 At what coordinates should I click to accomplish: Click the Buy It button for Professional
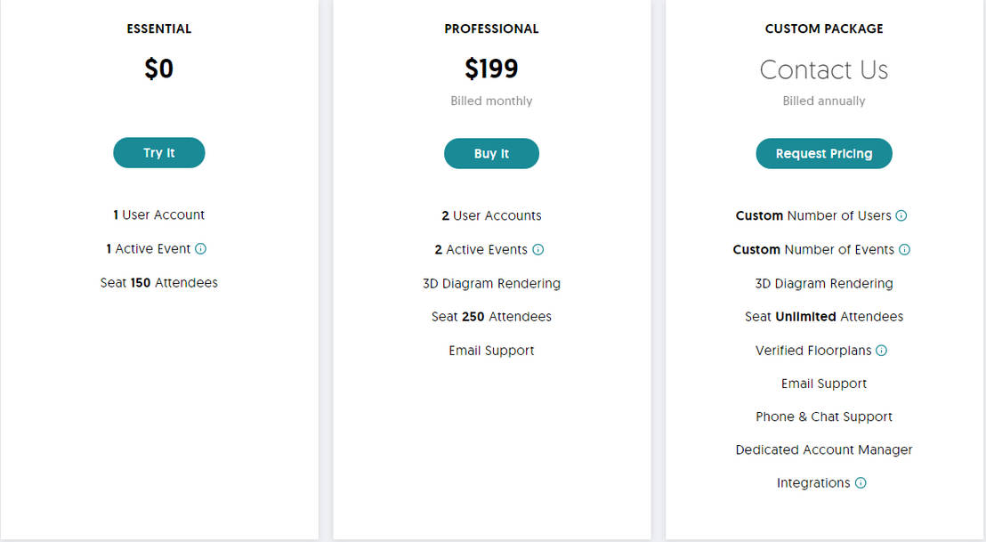491,153
